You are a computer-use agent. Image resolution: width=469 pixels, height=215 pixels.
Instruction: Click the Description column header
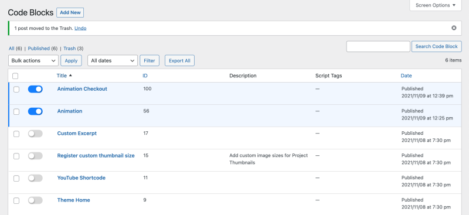coord(243,76)
